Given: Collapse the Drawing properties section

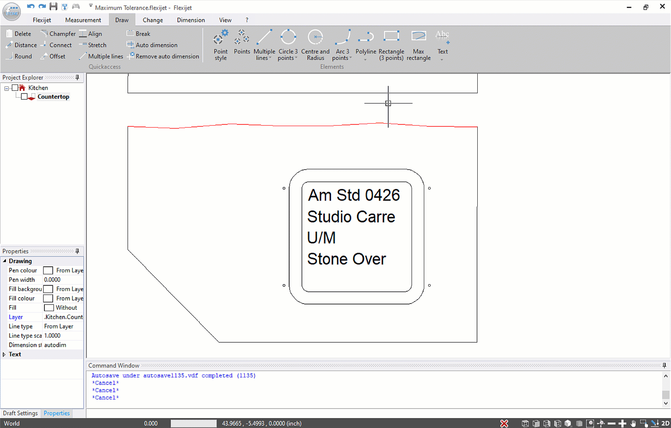Looking at the screenshot, I should point(4,261).
